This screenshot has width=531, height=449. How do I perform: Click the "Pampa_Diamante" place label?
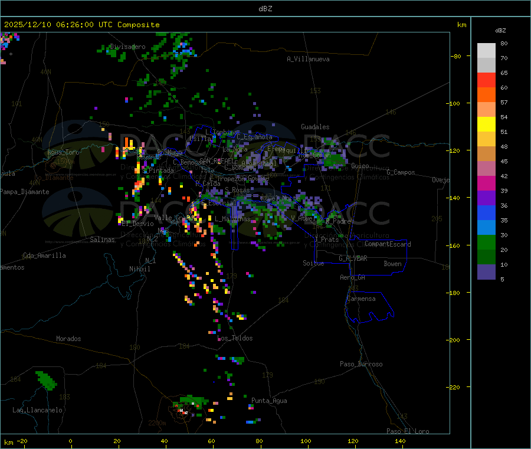(x=25, y=192)
